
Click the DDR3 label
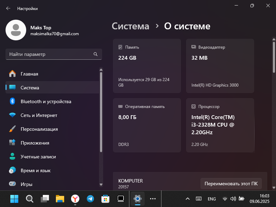coord(124,144)
